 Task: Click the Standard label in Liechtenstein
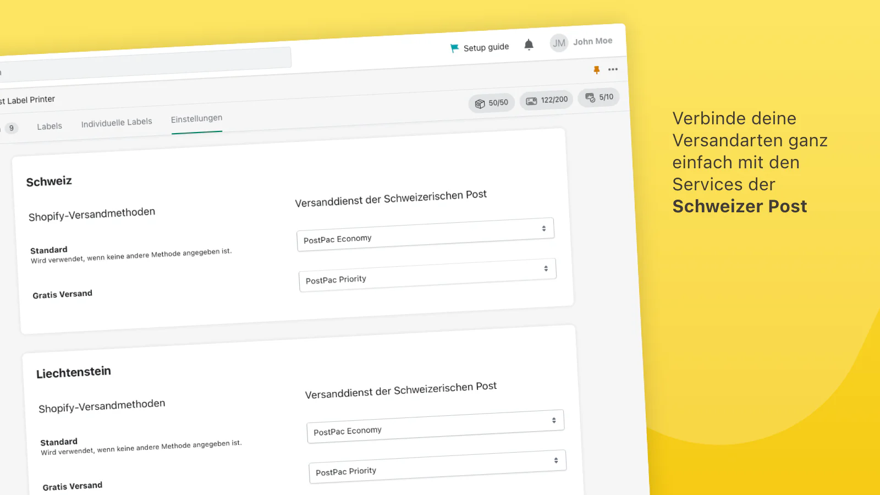[59, 442]
